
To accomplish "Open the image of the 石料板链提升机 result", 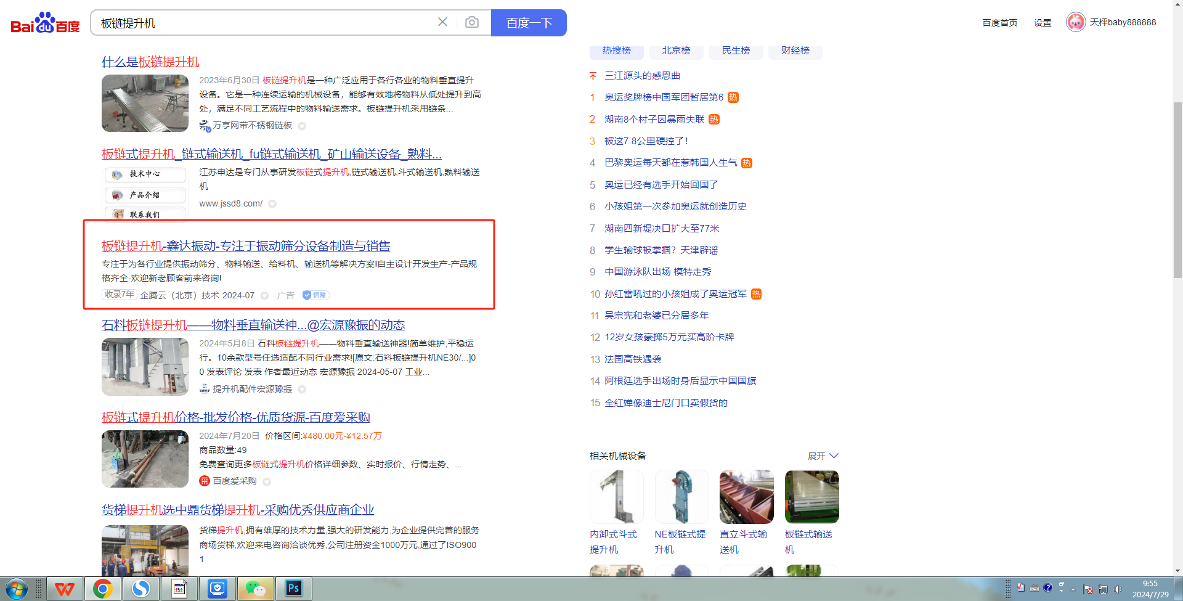I will coord(145,367).
